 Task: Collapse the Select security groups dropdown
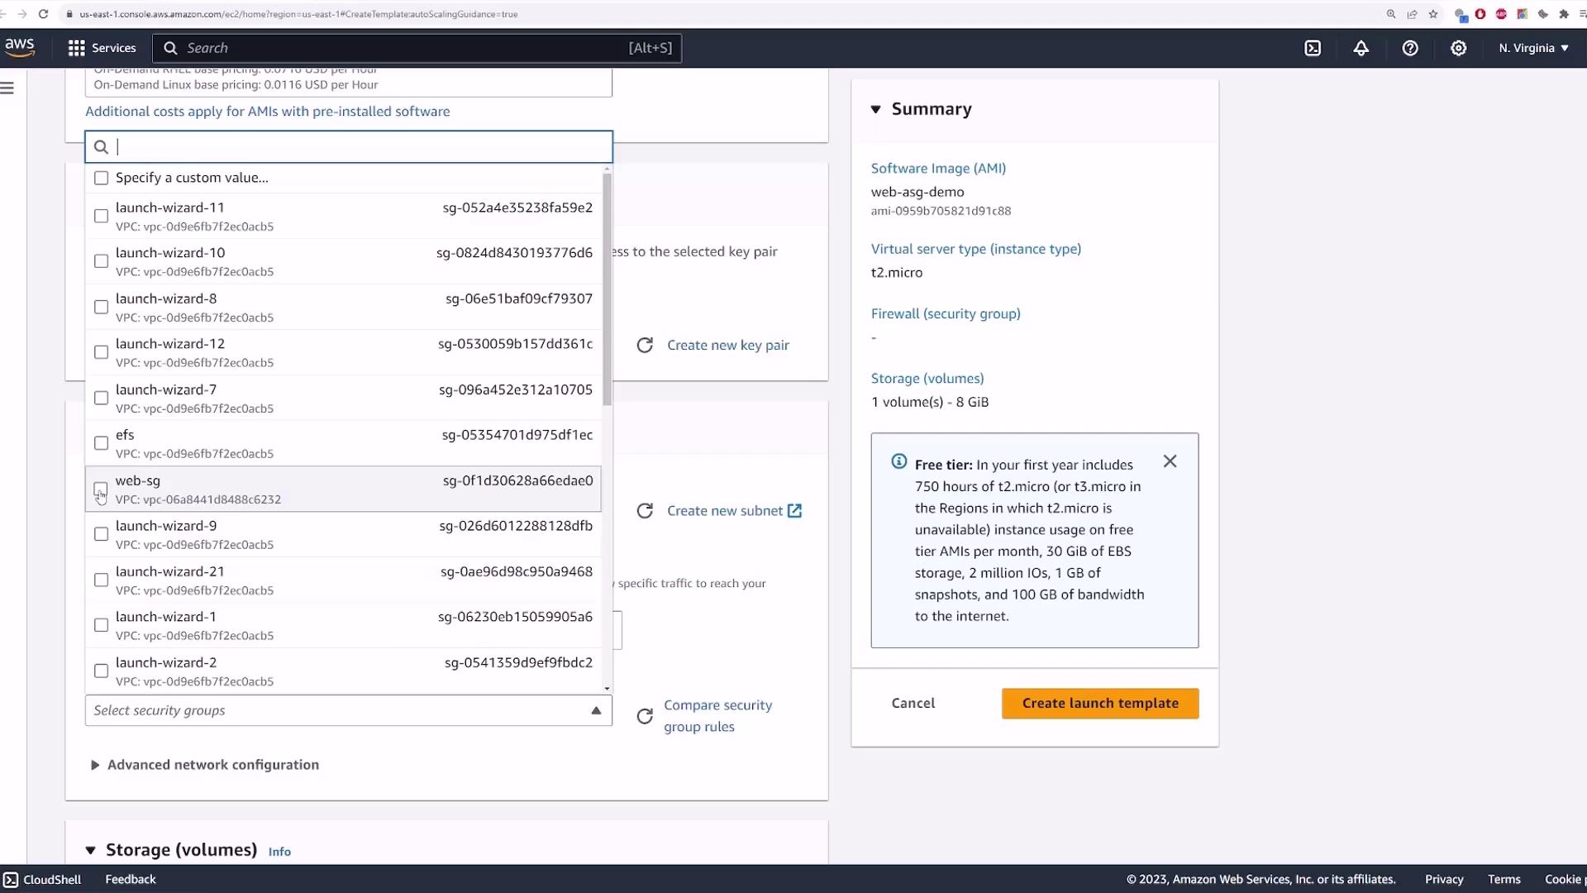coord(596,710)
